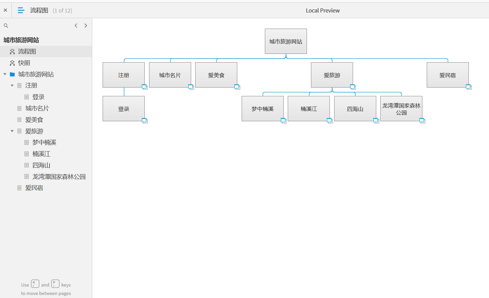Viewport: 489px width, 298px height.
Task: Click the link icon on the 龙湾潭国家森林公园 box
Action: pos(422,121)
